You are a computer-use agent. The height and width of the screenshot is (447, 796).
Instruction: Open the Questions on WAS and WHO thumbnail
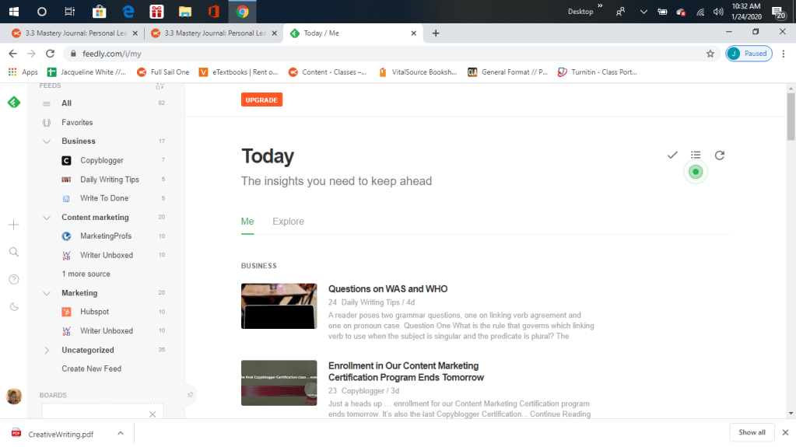279,306
